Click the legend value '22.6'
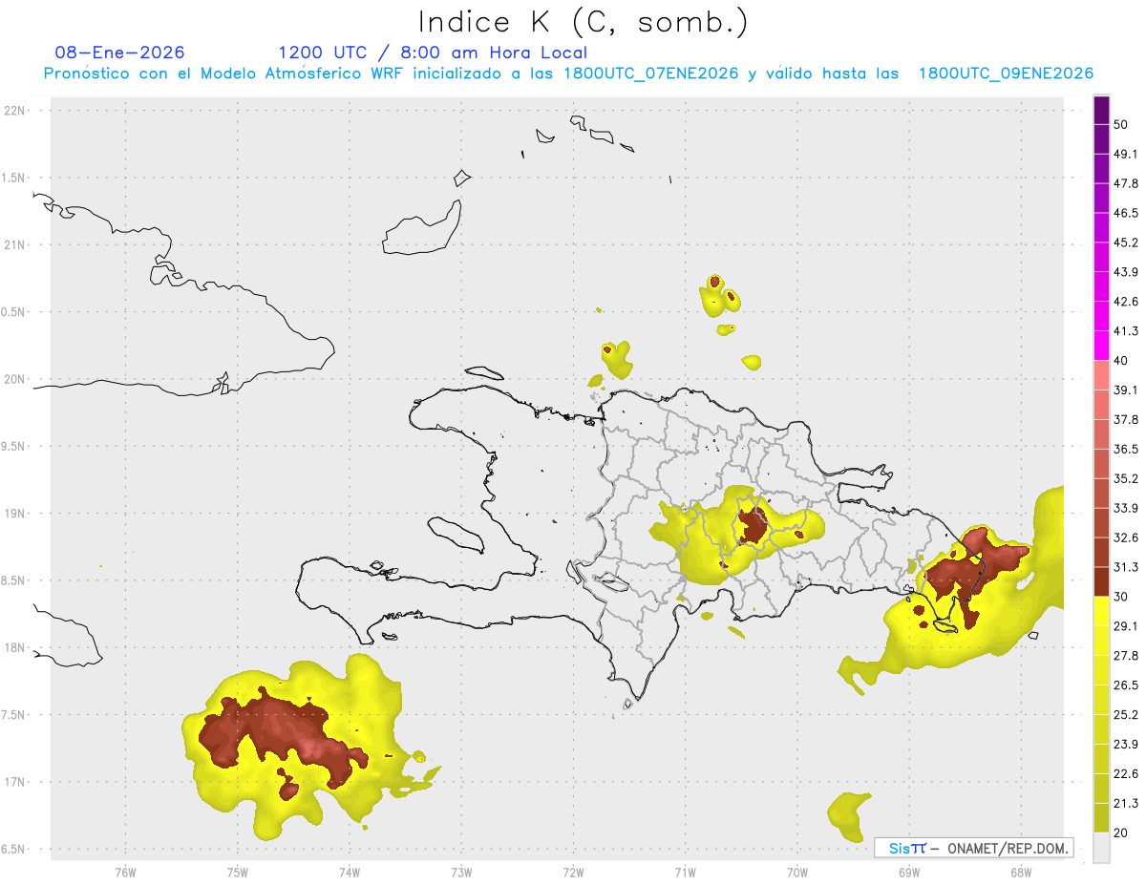This screenshot has width=1146, height=885. (1125, 773)
